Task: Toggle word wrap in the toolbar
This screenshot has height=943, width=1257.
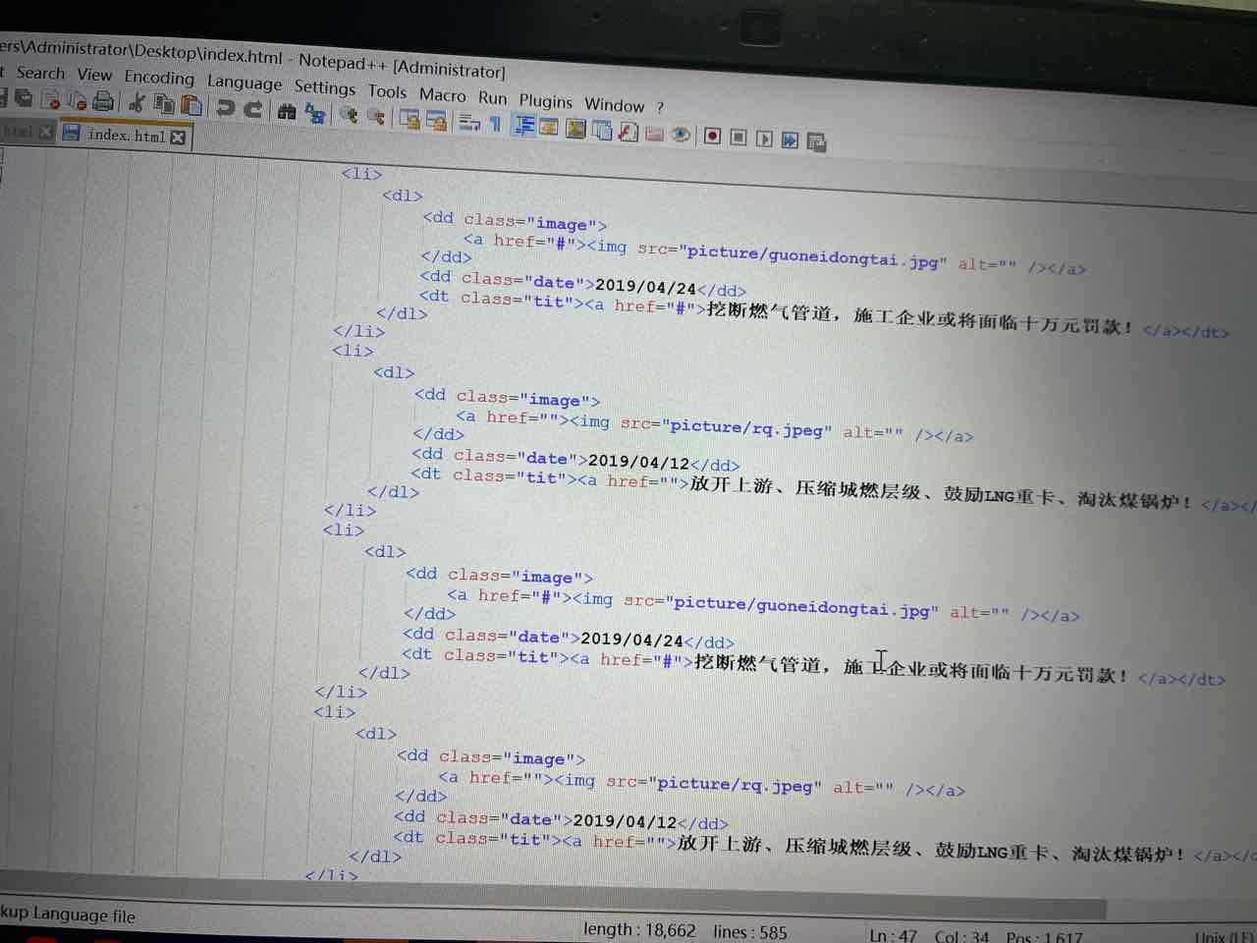Action: coord(469,122)
